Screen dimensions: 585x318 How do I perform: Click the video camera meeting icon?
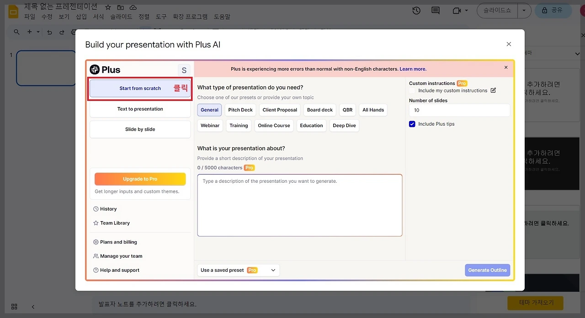pos(456,10)
